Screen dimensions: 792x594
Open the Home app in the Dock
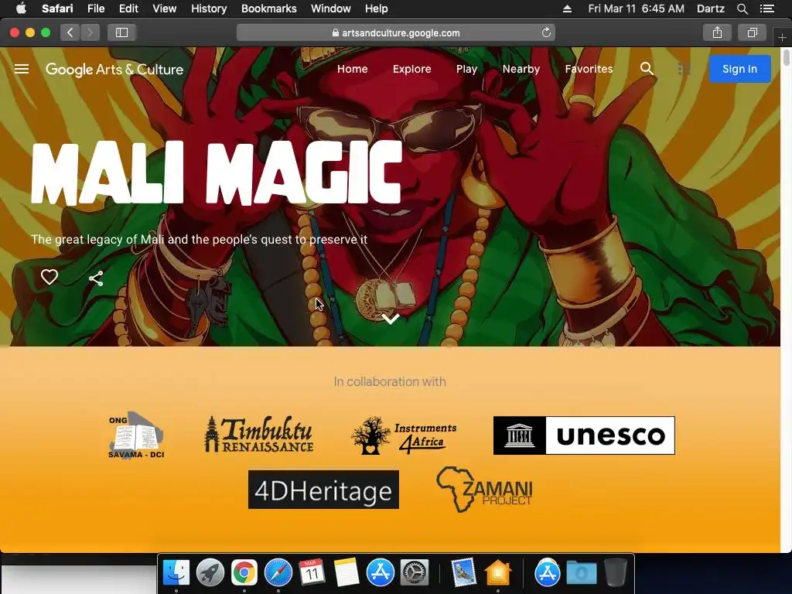(x=498, y=573)
